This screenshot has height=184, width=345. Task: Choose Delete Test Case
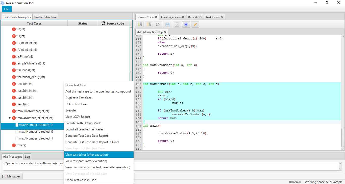(x=99, y=104)
